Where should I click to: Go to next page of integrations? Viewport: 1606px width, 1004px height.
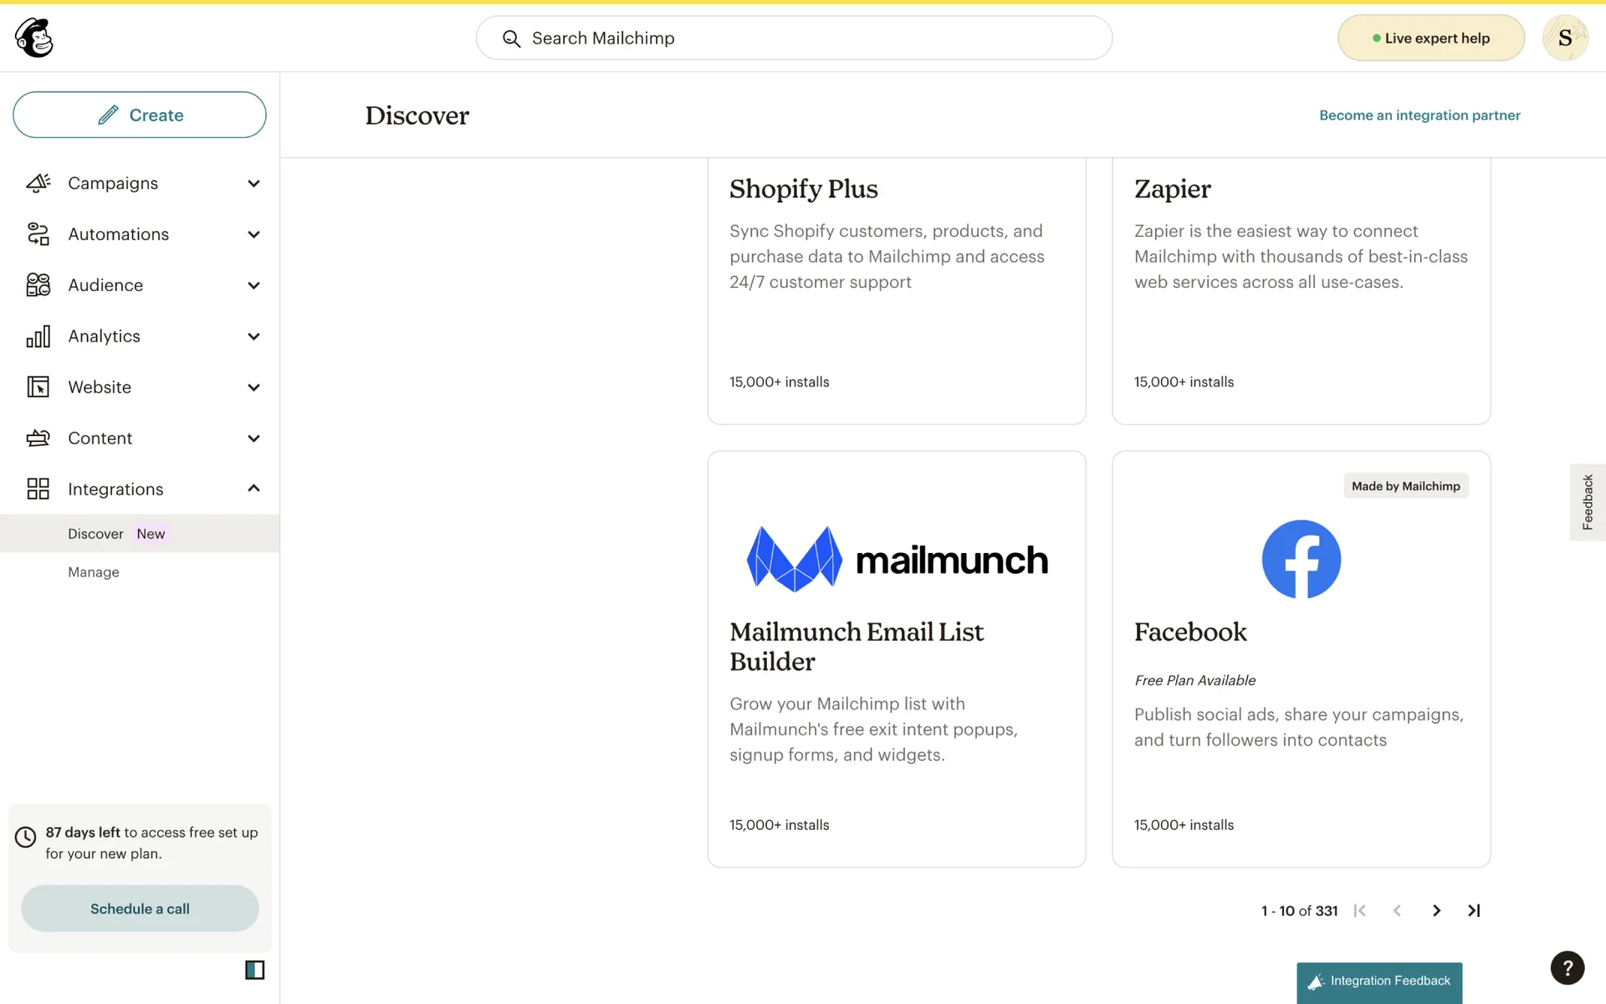[1436, 910]
